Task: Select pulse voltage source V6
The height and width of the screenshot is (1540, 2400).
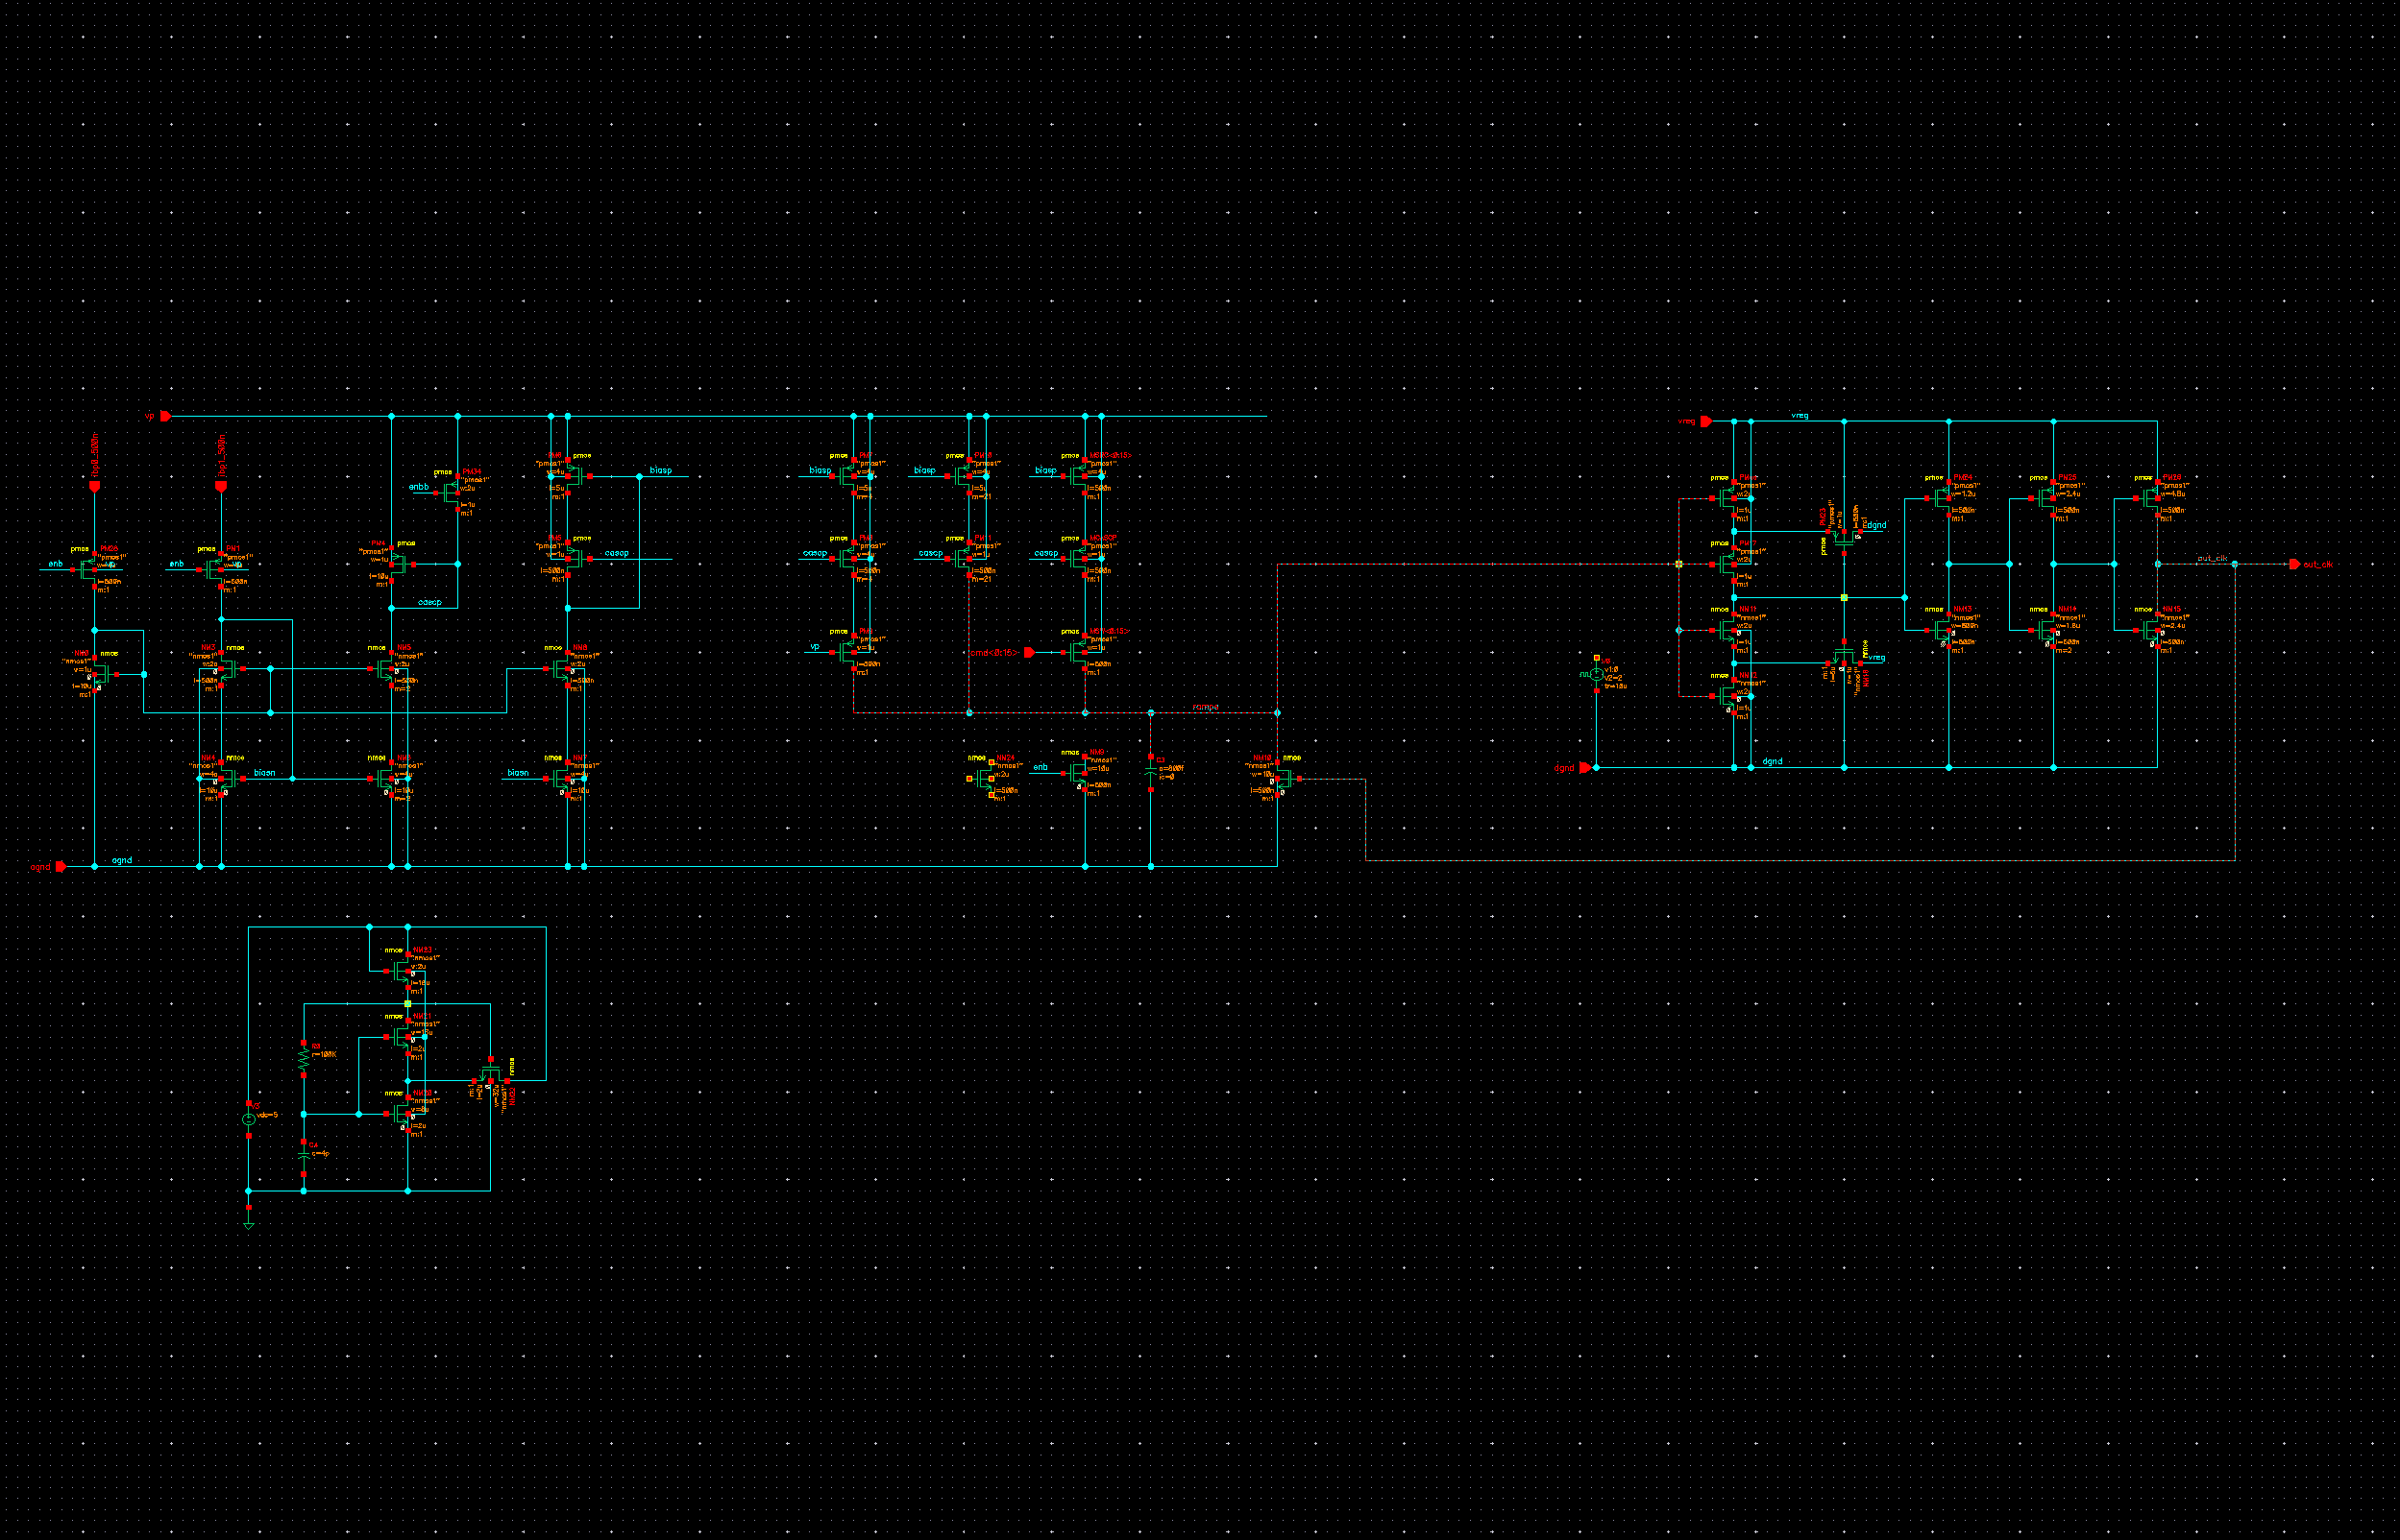Action: point(1596,675)
